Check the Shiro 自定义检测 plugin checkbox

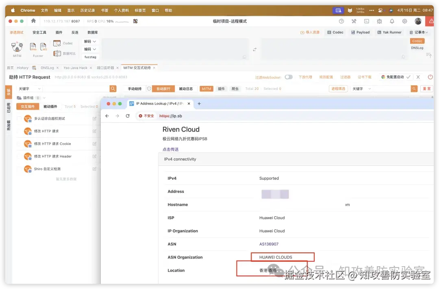18,169
